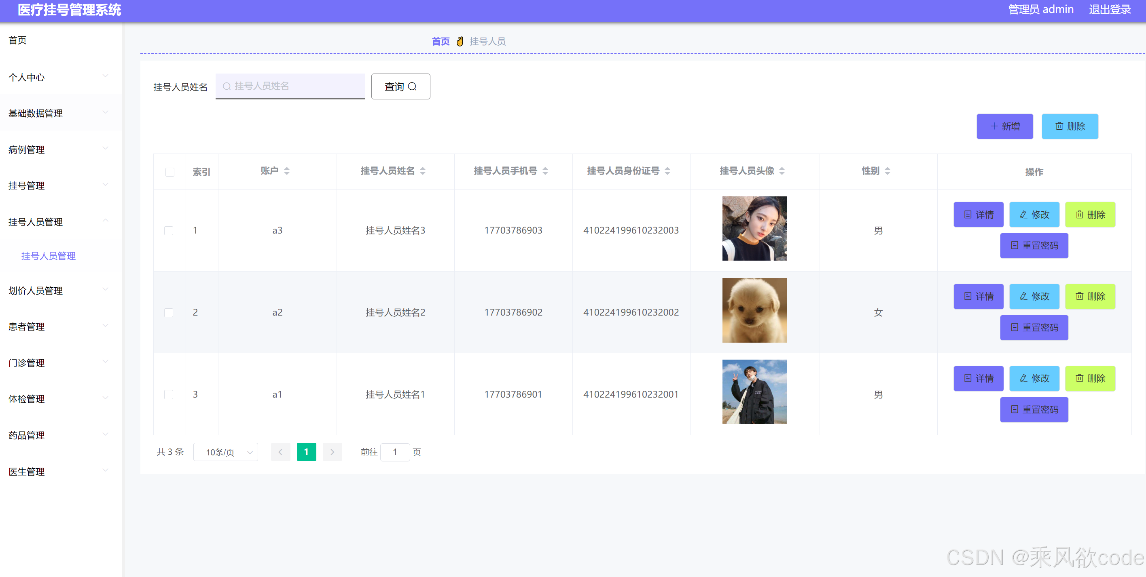This screenshot has width=1146, height=577.
Task: Select the checkbox for row a2
Action: point(169,312)
